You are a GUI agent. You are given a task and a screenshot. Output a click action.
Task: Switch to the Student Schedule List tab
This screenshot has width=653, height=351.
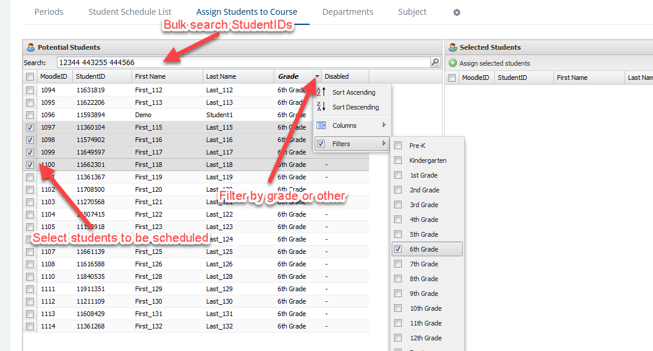coord(130,12)
